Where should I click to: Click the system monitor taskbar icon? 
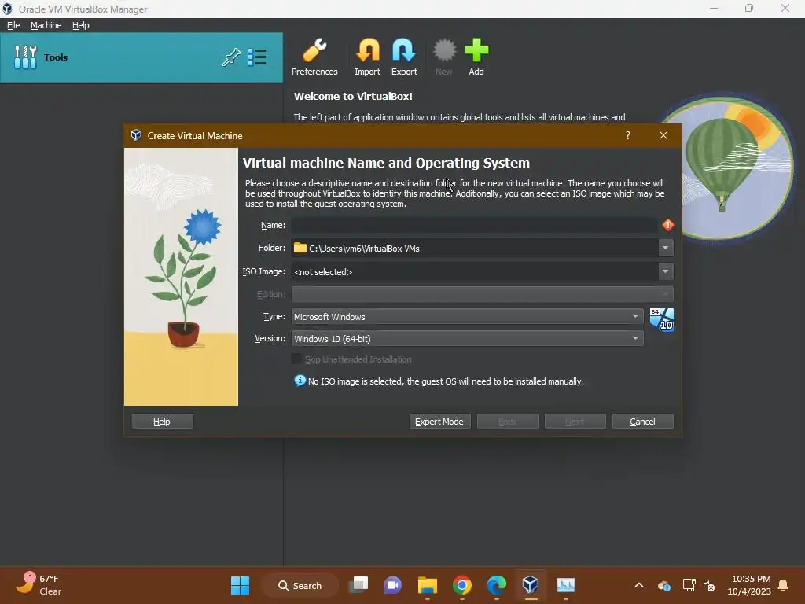[566, 585]
